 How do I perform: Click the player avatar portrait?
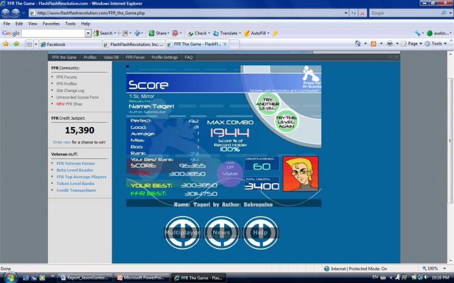pyautogui.click(x=300, y=174)
